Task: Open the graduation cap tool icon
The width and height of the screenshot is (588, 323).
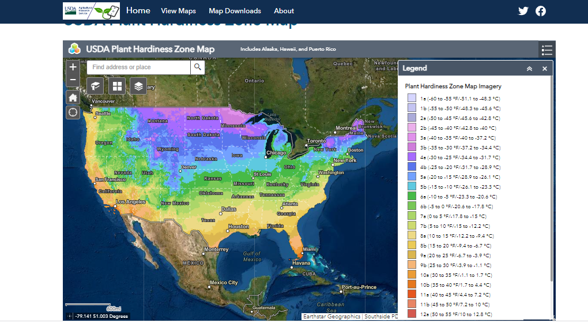Action: pos(95,87)
